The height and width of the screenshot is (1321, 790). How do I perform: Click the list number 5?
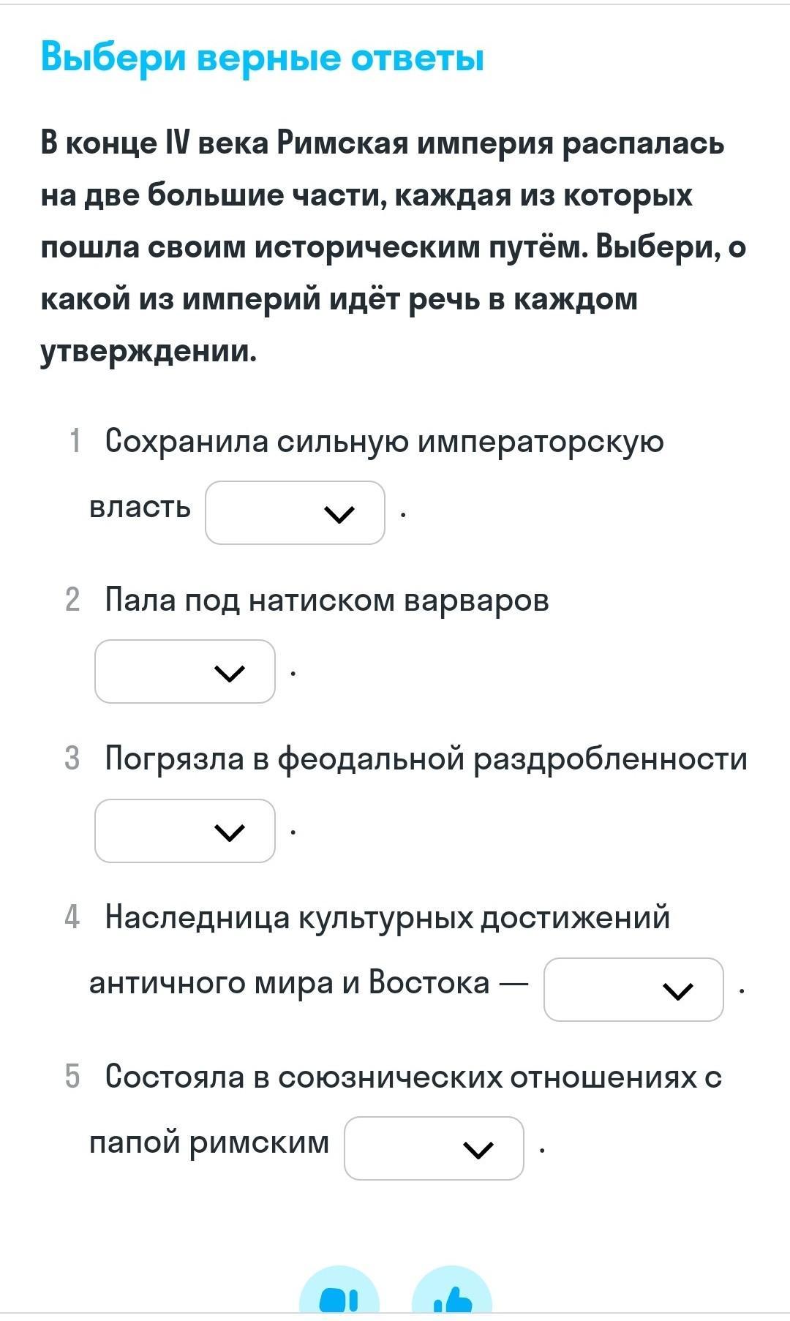coord(72,1077)
